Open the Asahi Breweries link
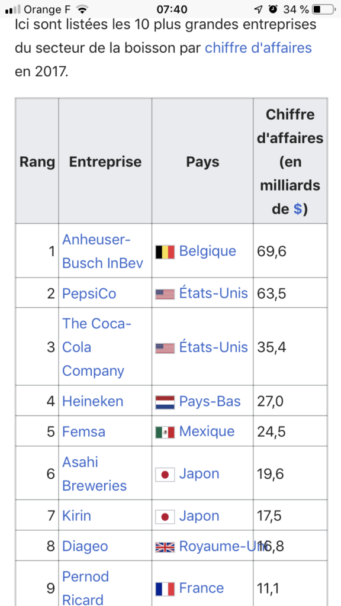This screenshot has width=341, height=606. [94, 473]
